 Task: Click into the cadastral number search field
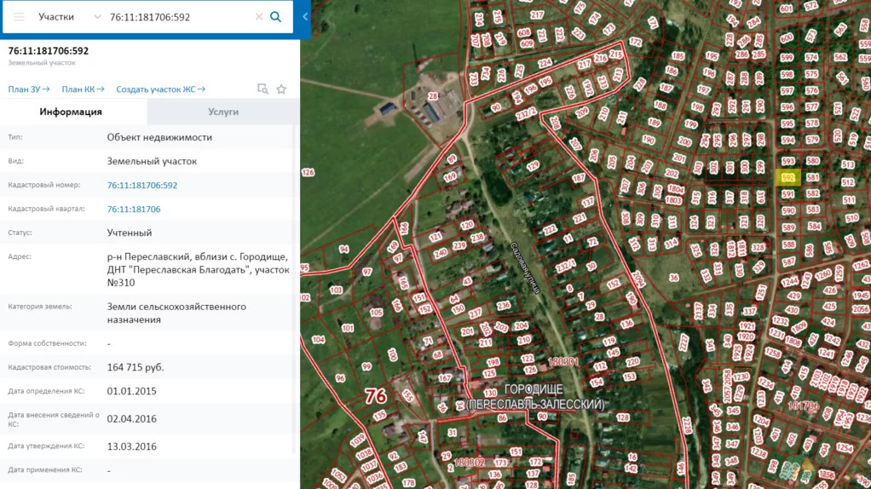pos(179,17)
